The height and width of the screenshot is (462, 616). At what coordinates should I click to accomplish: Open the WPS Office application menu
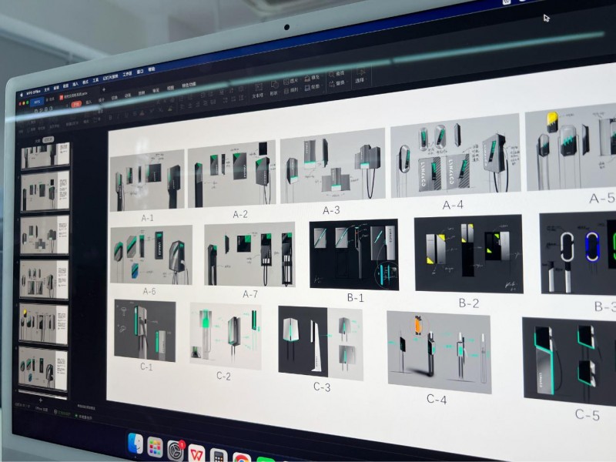33,92
